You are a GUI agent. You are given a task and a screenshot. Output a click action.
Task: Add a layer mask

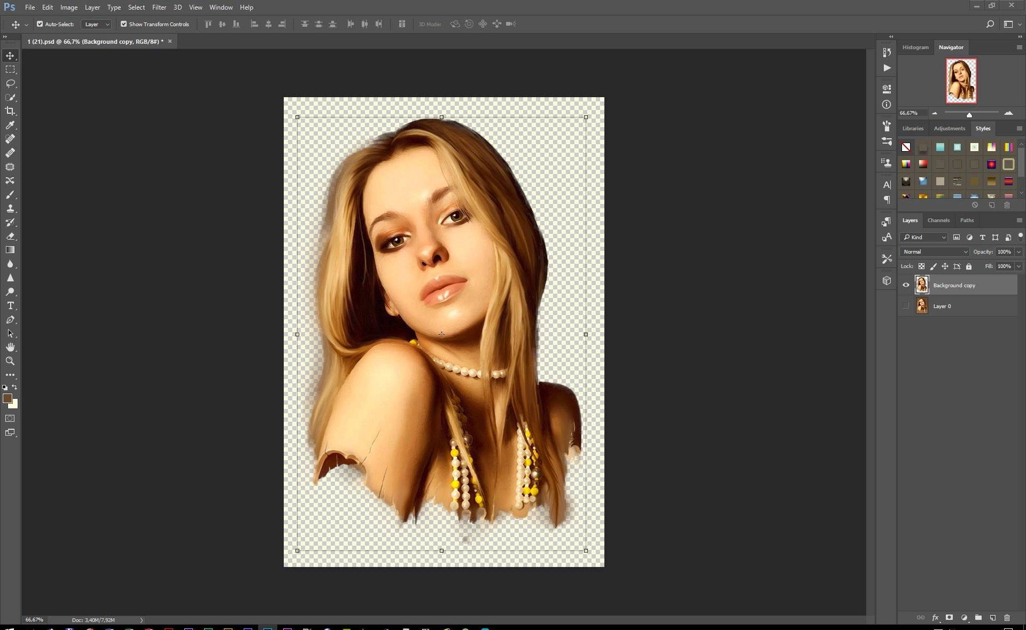[x=950, y=618]
